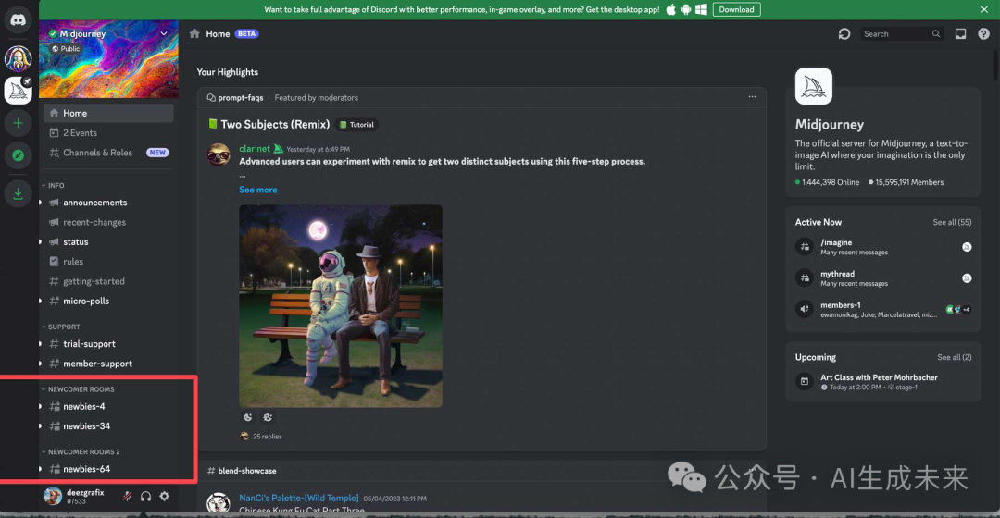Dismiss the green desktop app banner
The image size is (1000, 518).
[x=984, y=9]
